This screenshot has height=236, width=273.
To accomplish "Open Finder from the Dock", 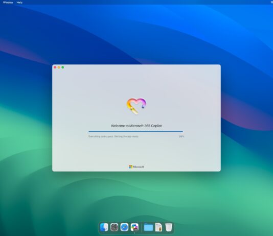I will pyautogui.click(x=104, y=227).
